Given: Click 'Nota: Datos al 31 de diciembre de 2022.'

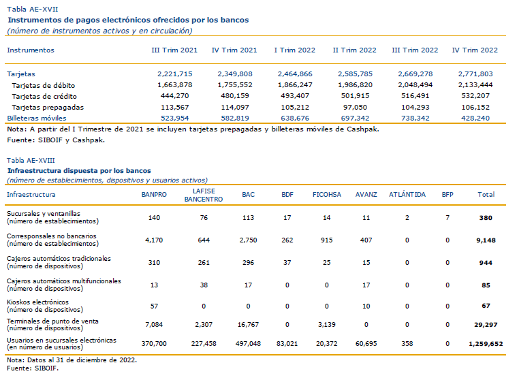Looking at the screenshot, I should 72,360.
